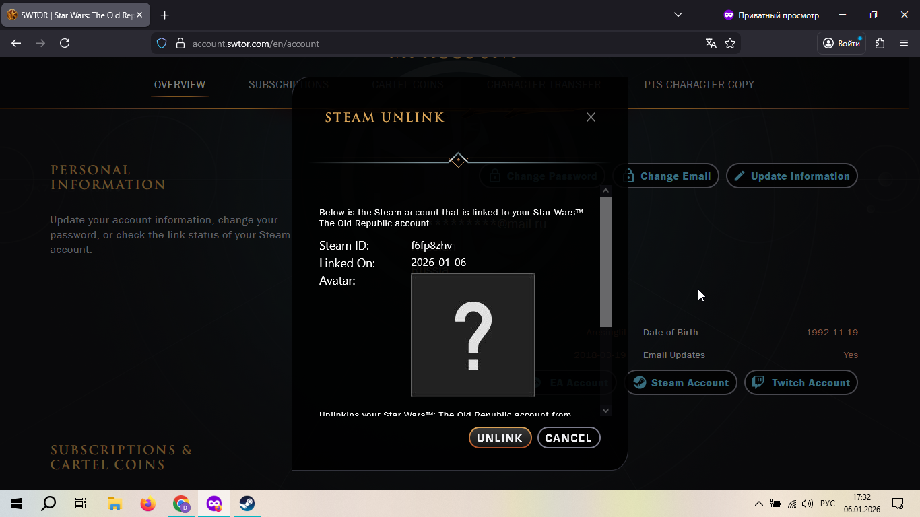Click the browser back arrow

pyautogui.click(x=16, y=43)
